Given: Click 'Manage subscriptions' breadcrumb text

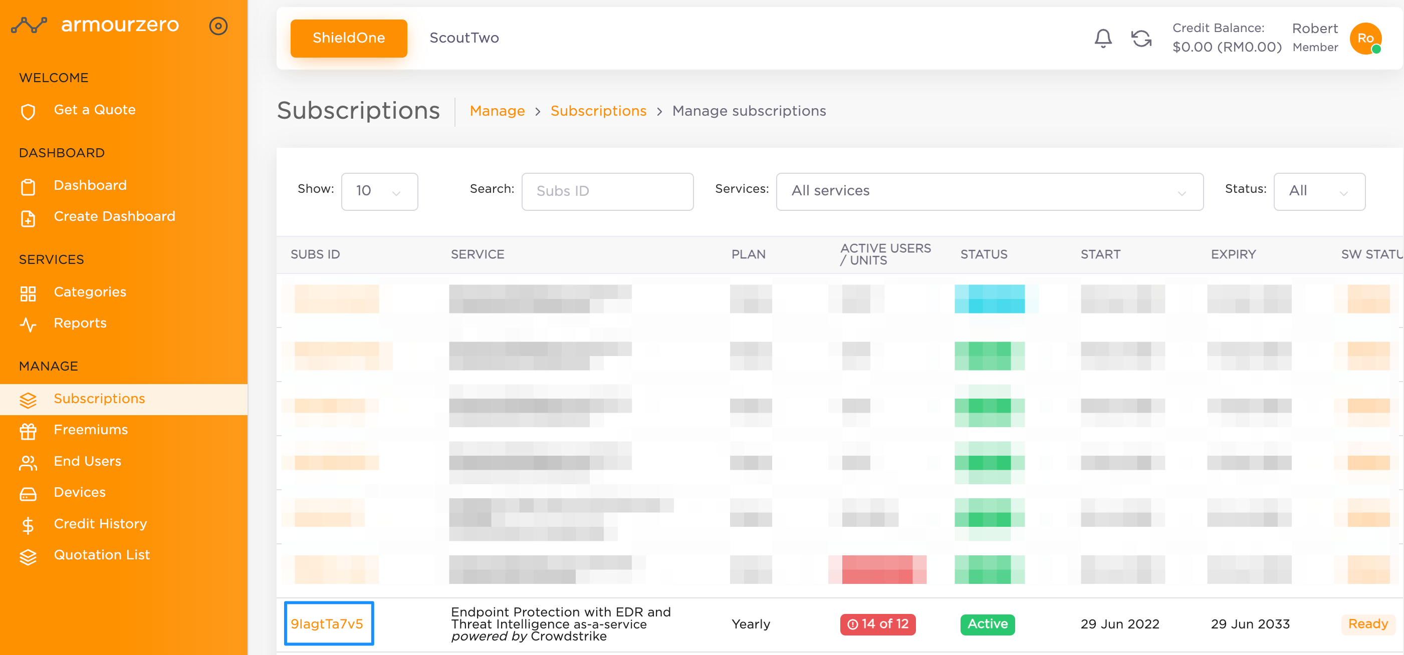Looking at the screenshot, I should click(749, 111).
